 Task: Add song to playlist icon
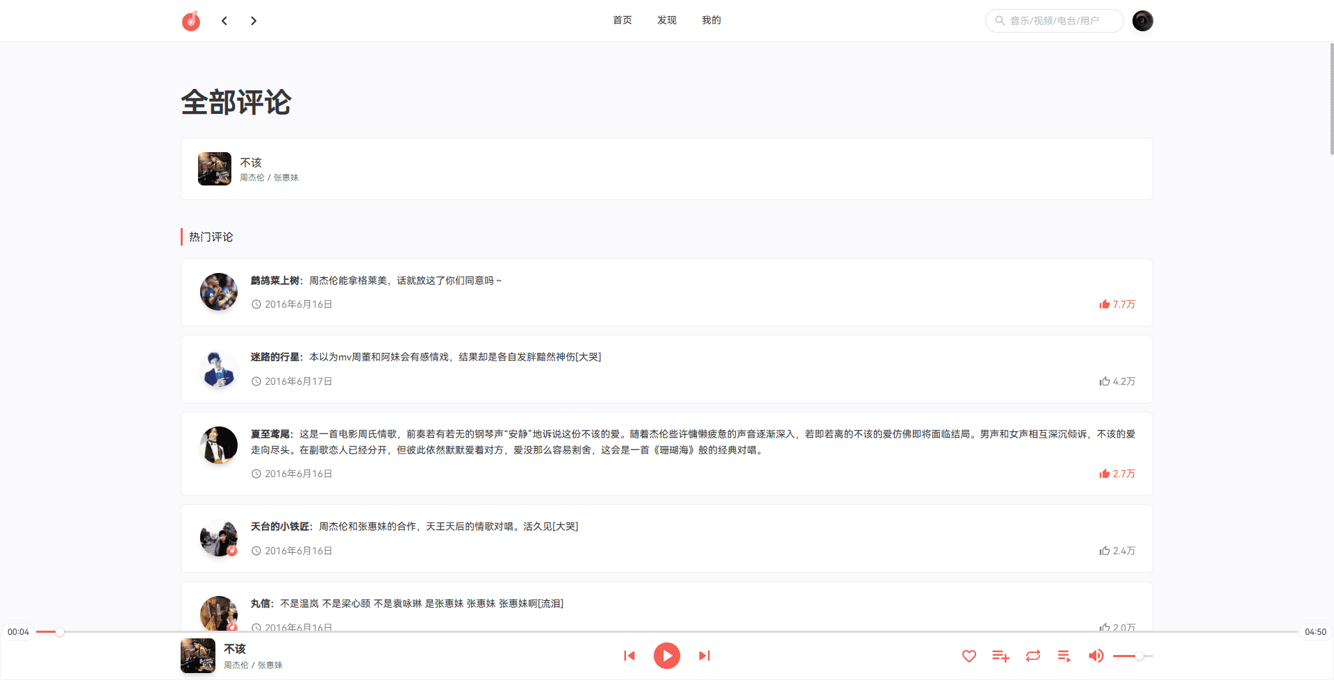coord(1001,656)
